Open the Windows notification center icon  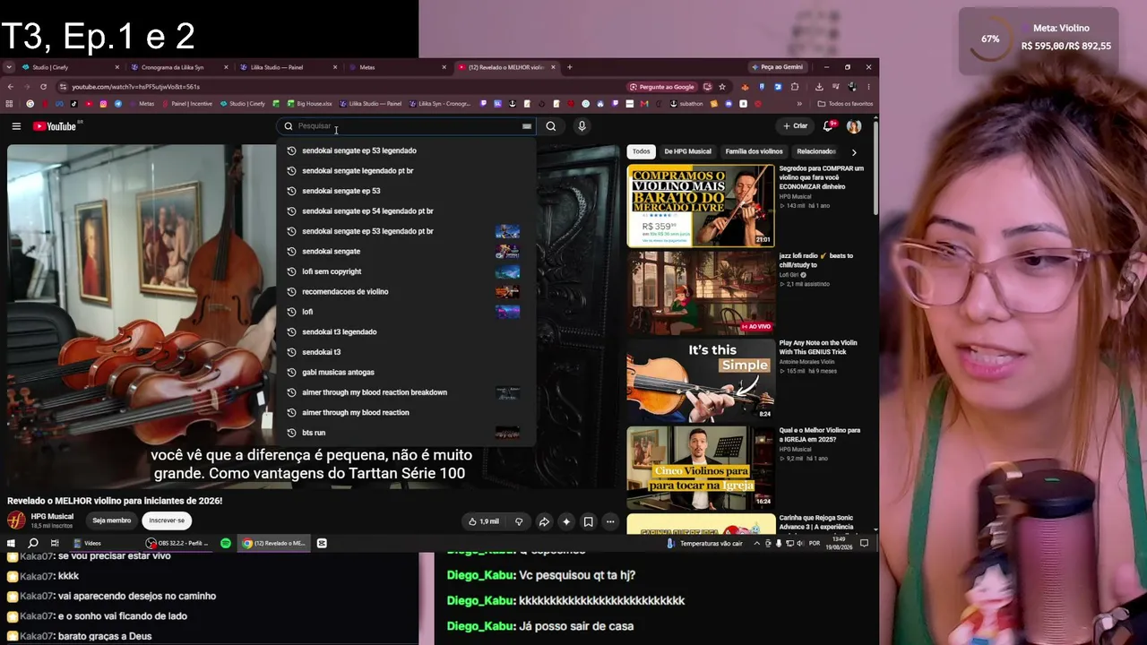865,543
